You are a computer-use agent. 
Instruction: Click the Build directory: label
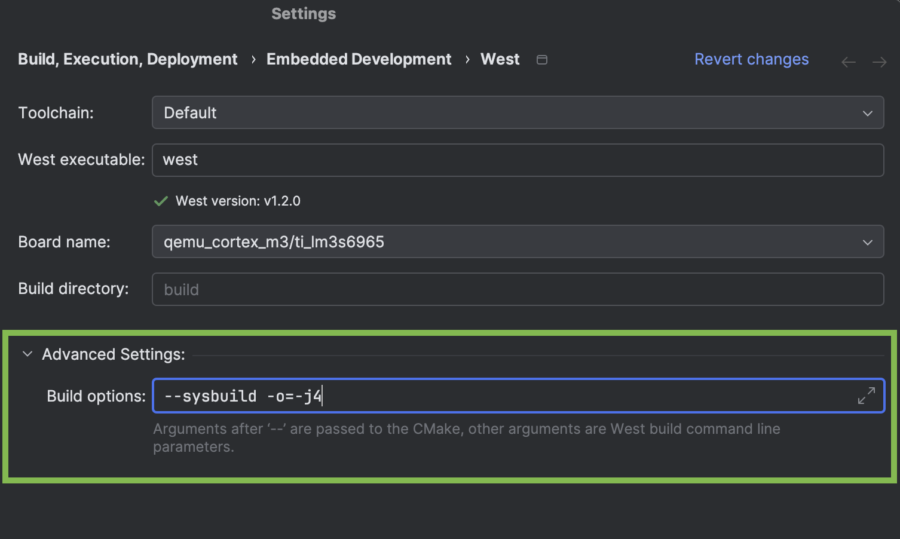tap(73, 289)
